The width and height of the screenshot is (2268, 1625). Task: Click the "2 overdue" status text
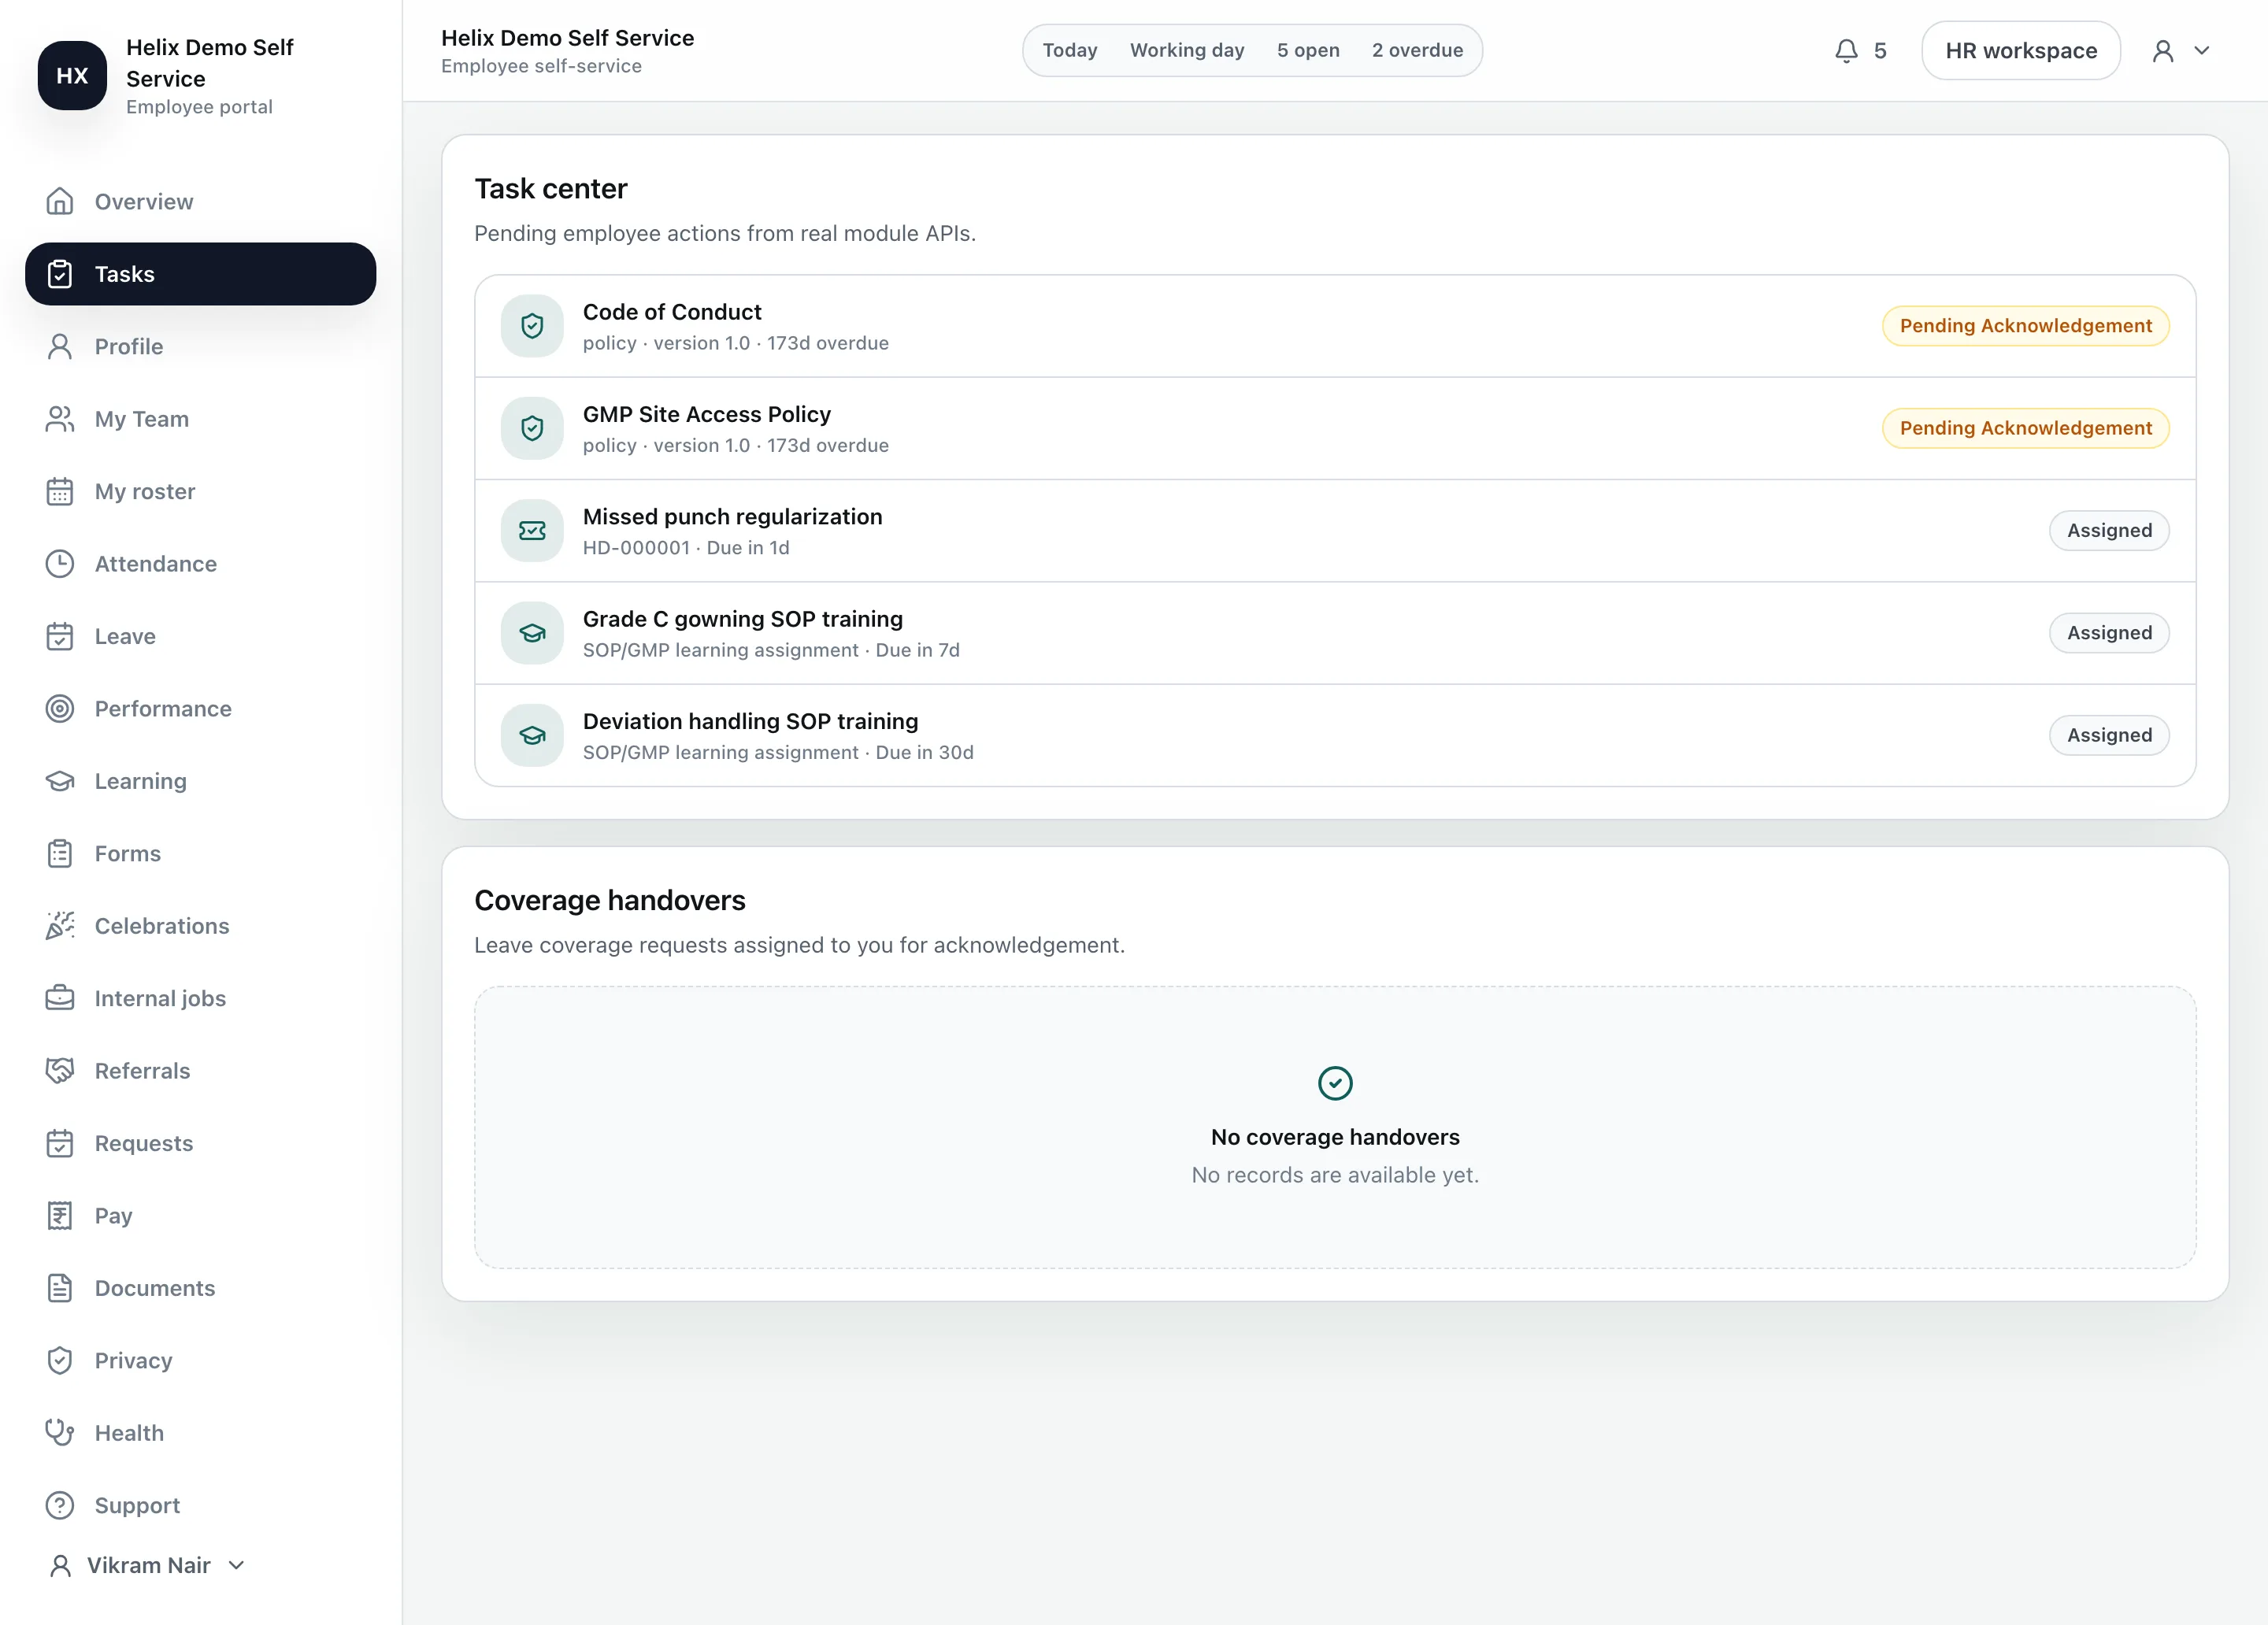pyautogui.click(x=1417, y=51)
